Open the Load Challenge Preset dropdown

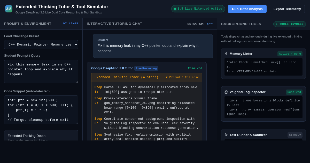(x=41, y=45)
